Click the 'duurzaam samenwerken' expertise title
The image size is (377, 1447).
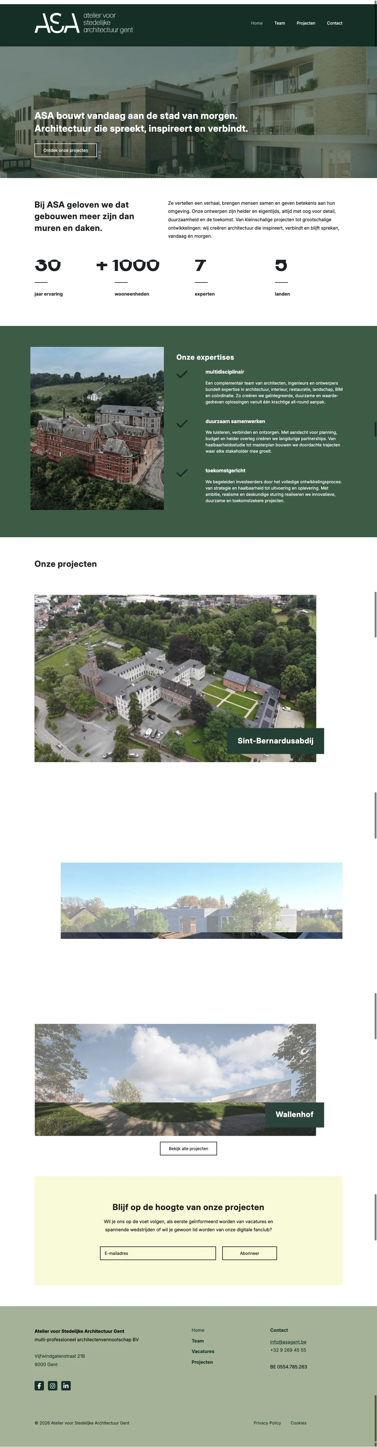(235, 421)
